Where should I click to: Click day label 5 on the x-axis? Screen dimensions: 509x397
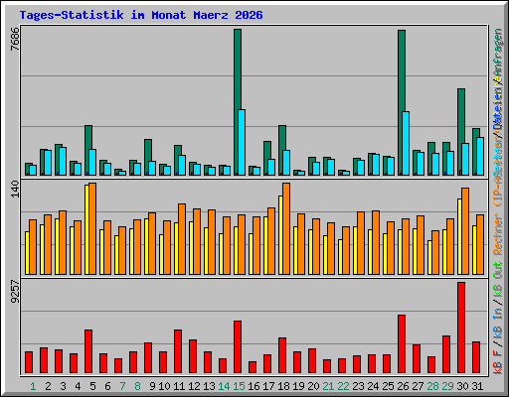click(92, 386)
